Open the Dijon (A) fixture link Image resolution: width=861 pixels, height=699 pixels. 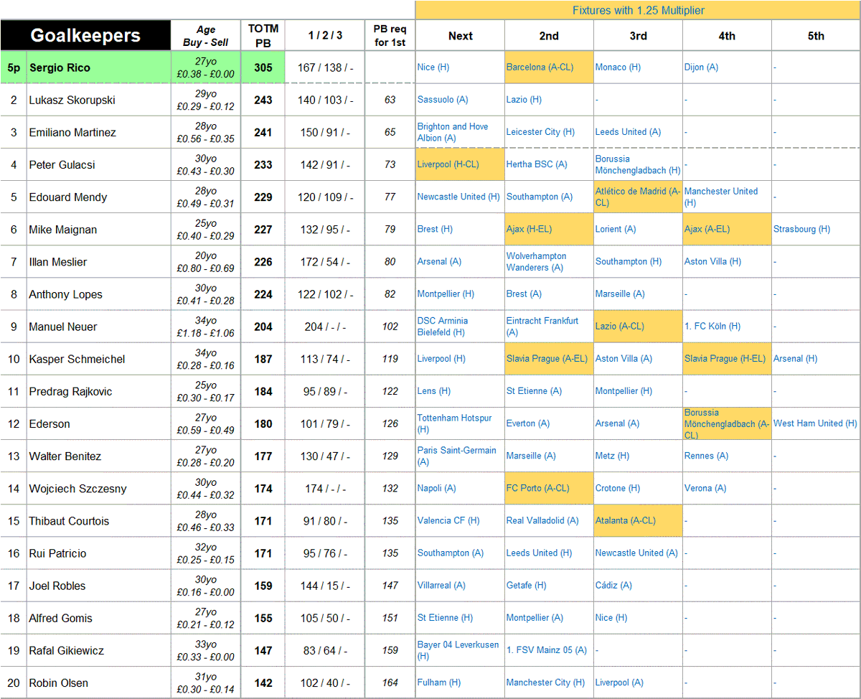click(x=701, y=67)
